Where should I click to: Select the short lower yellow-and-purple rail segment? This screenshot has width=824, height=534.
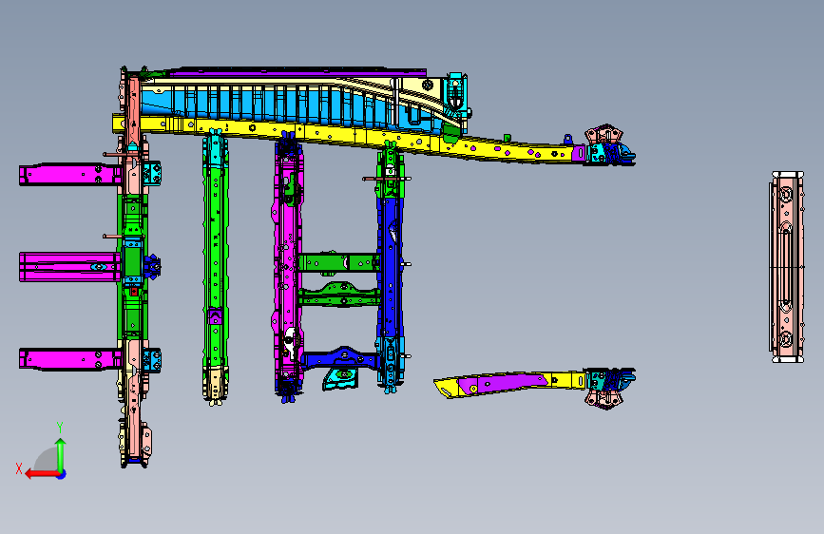pos(508,384)
